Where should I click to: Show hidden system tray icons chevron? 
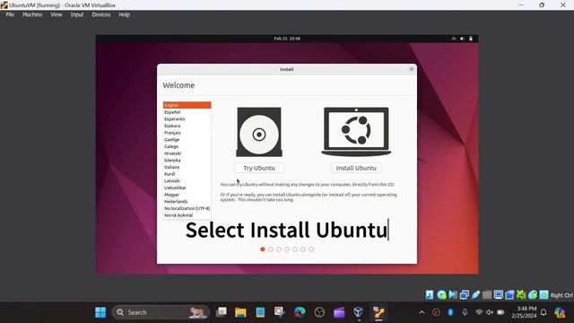tap(422, 312)
